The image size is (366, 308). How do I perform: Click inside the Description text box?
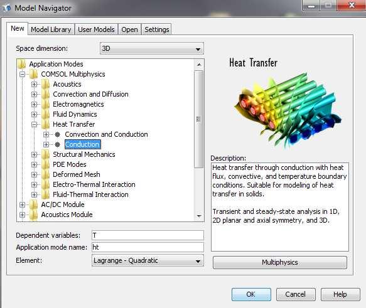point(279,207)
